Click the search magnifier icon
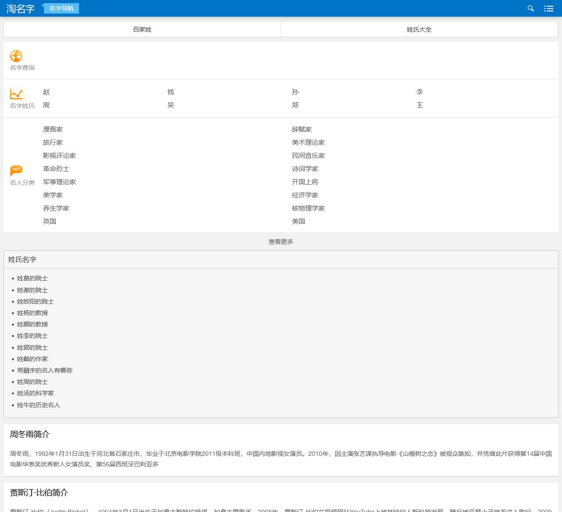The width and height of the screenshot is (562, 512). pos(530,8)
